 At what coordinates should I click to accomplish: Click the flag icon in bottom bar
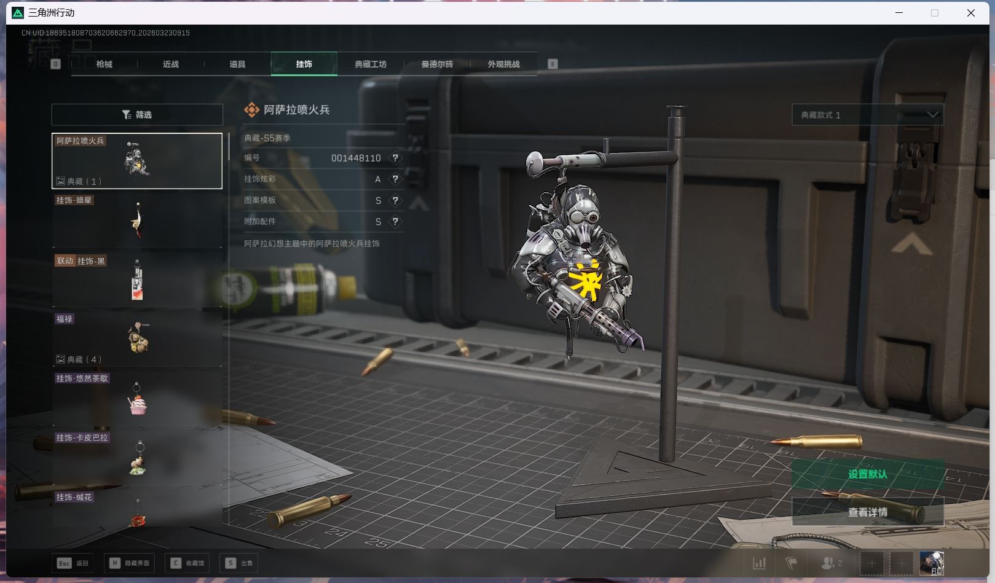pyautogui.click(x=792, y=563)
